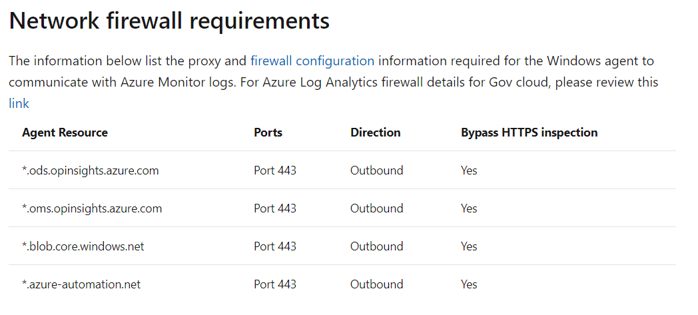The width and height of the screenshot is (698, 315).
Task: Select the Direction column header
Action: (x=375, y=132)
